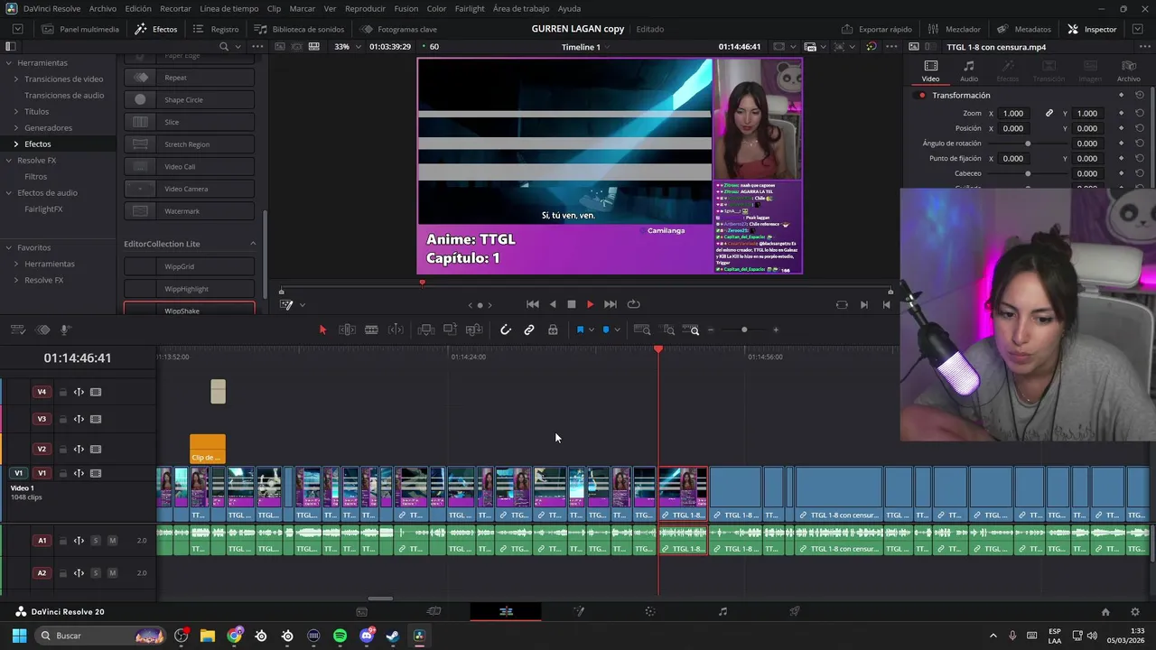Open the Metadatos panel
Image resolution: width=1156 pixels, height=650 pixels.
[1024, 29]
